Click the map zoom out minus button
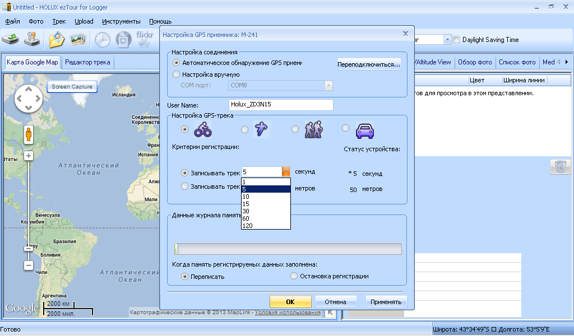Viewport: 574px width, 336px height. pyautogui.click(x=29, y=265)
